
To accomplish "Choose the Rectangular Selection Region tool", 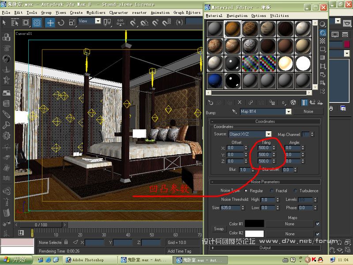I will pyautogui.click(x=26, y=23).
